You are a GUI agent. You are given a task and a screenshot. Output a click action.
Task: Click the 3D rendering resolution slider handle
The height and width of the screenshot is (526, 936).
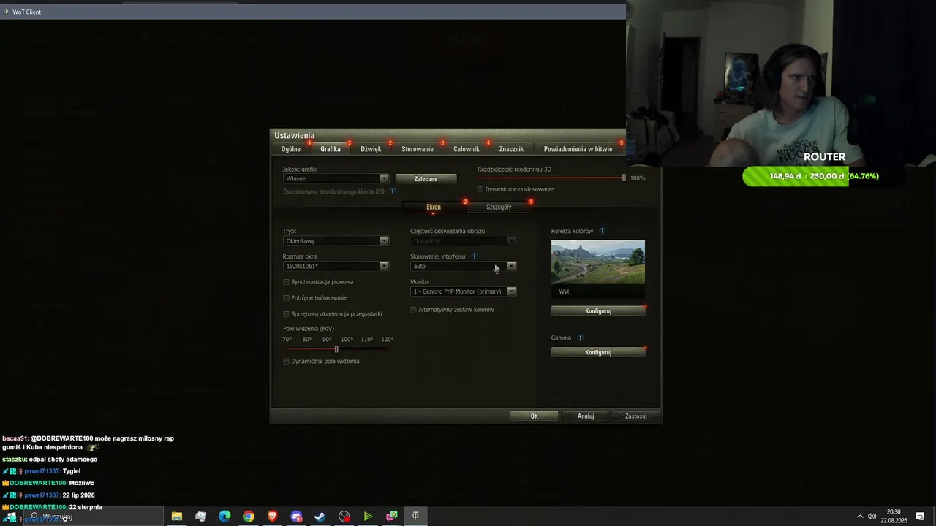(624, 178)
